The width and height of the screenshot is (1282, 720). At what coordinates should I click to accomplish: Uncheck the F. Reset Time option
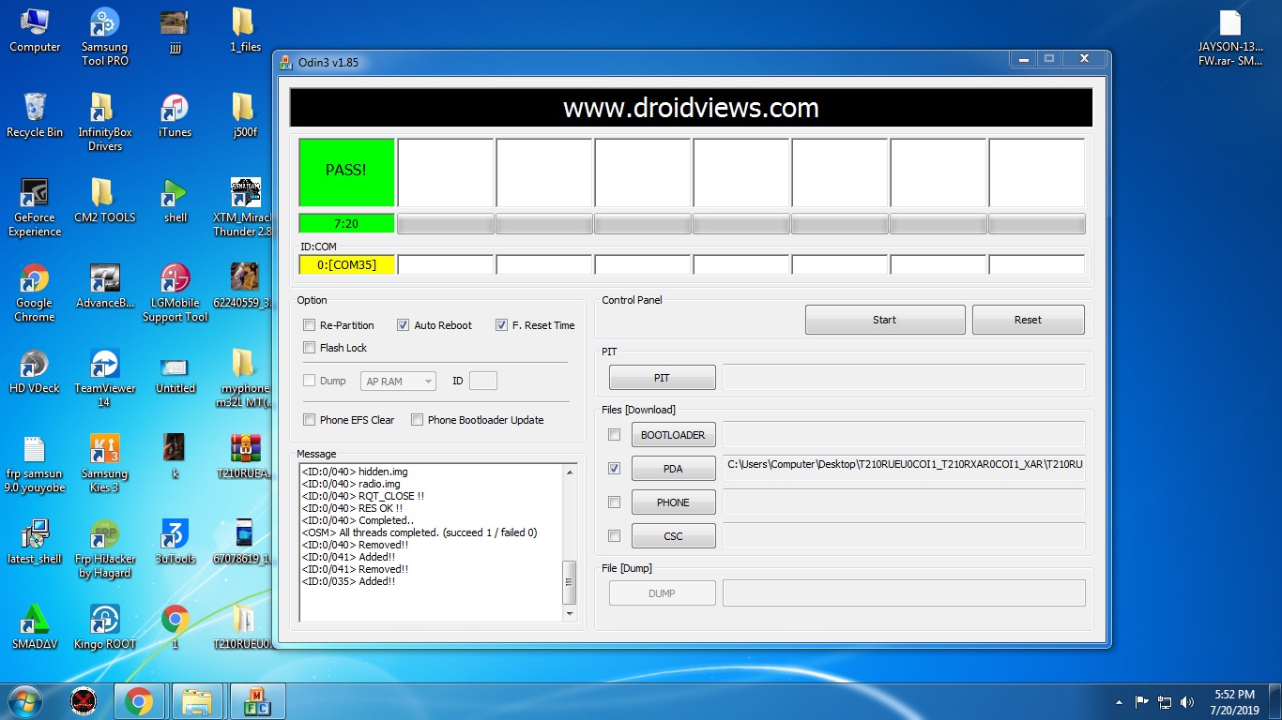(501, 325)
